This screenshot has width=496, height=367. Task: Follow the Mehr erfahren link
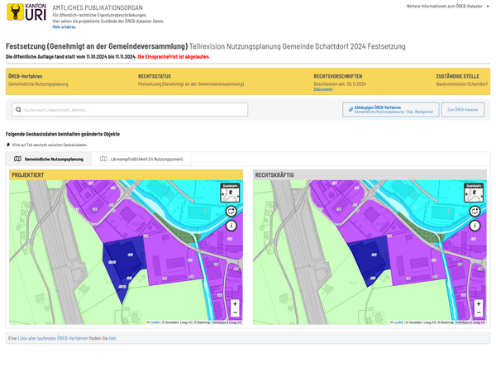64,27
